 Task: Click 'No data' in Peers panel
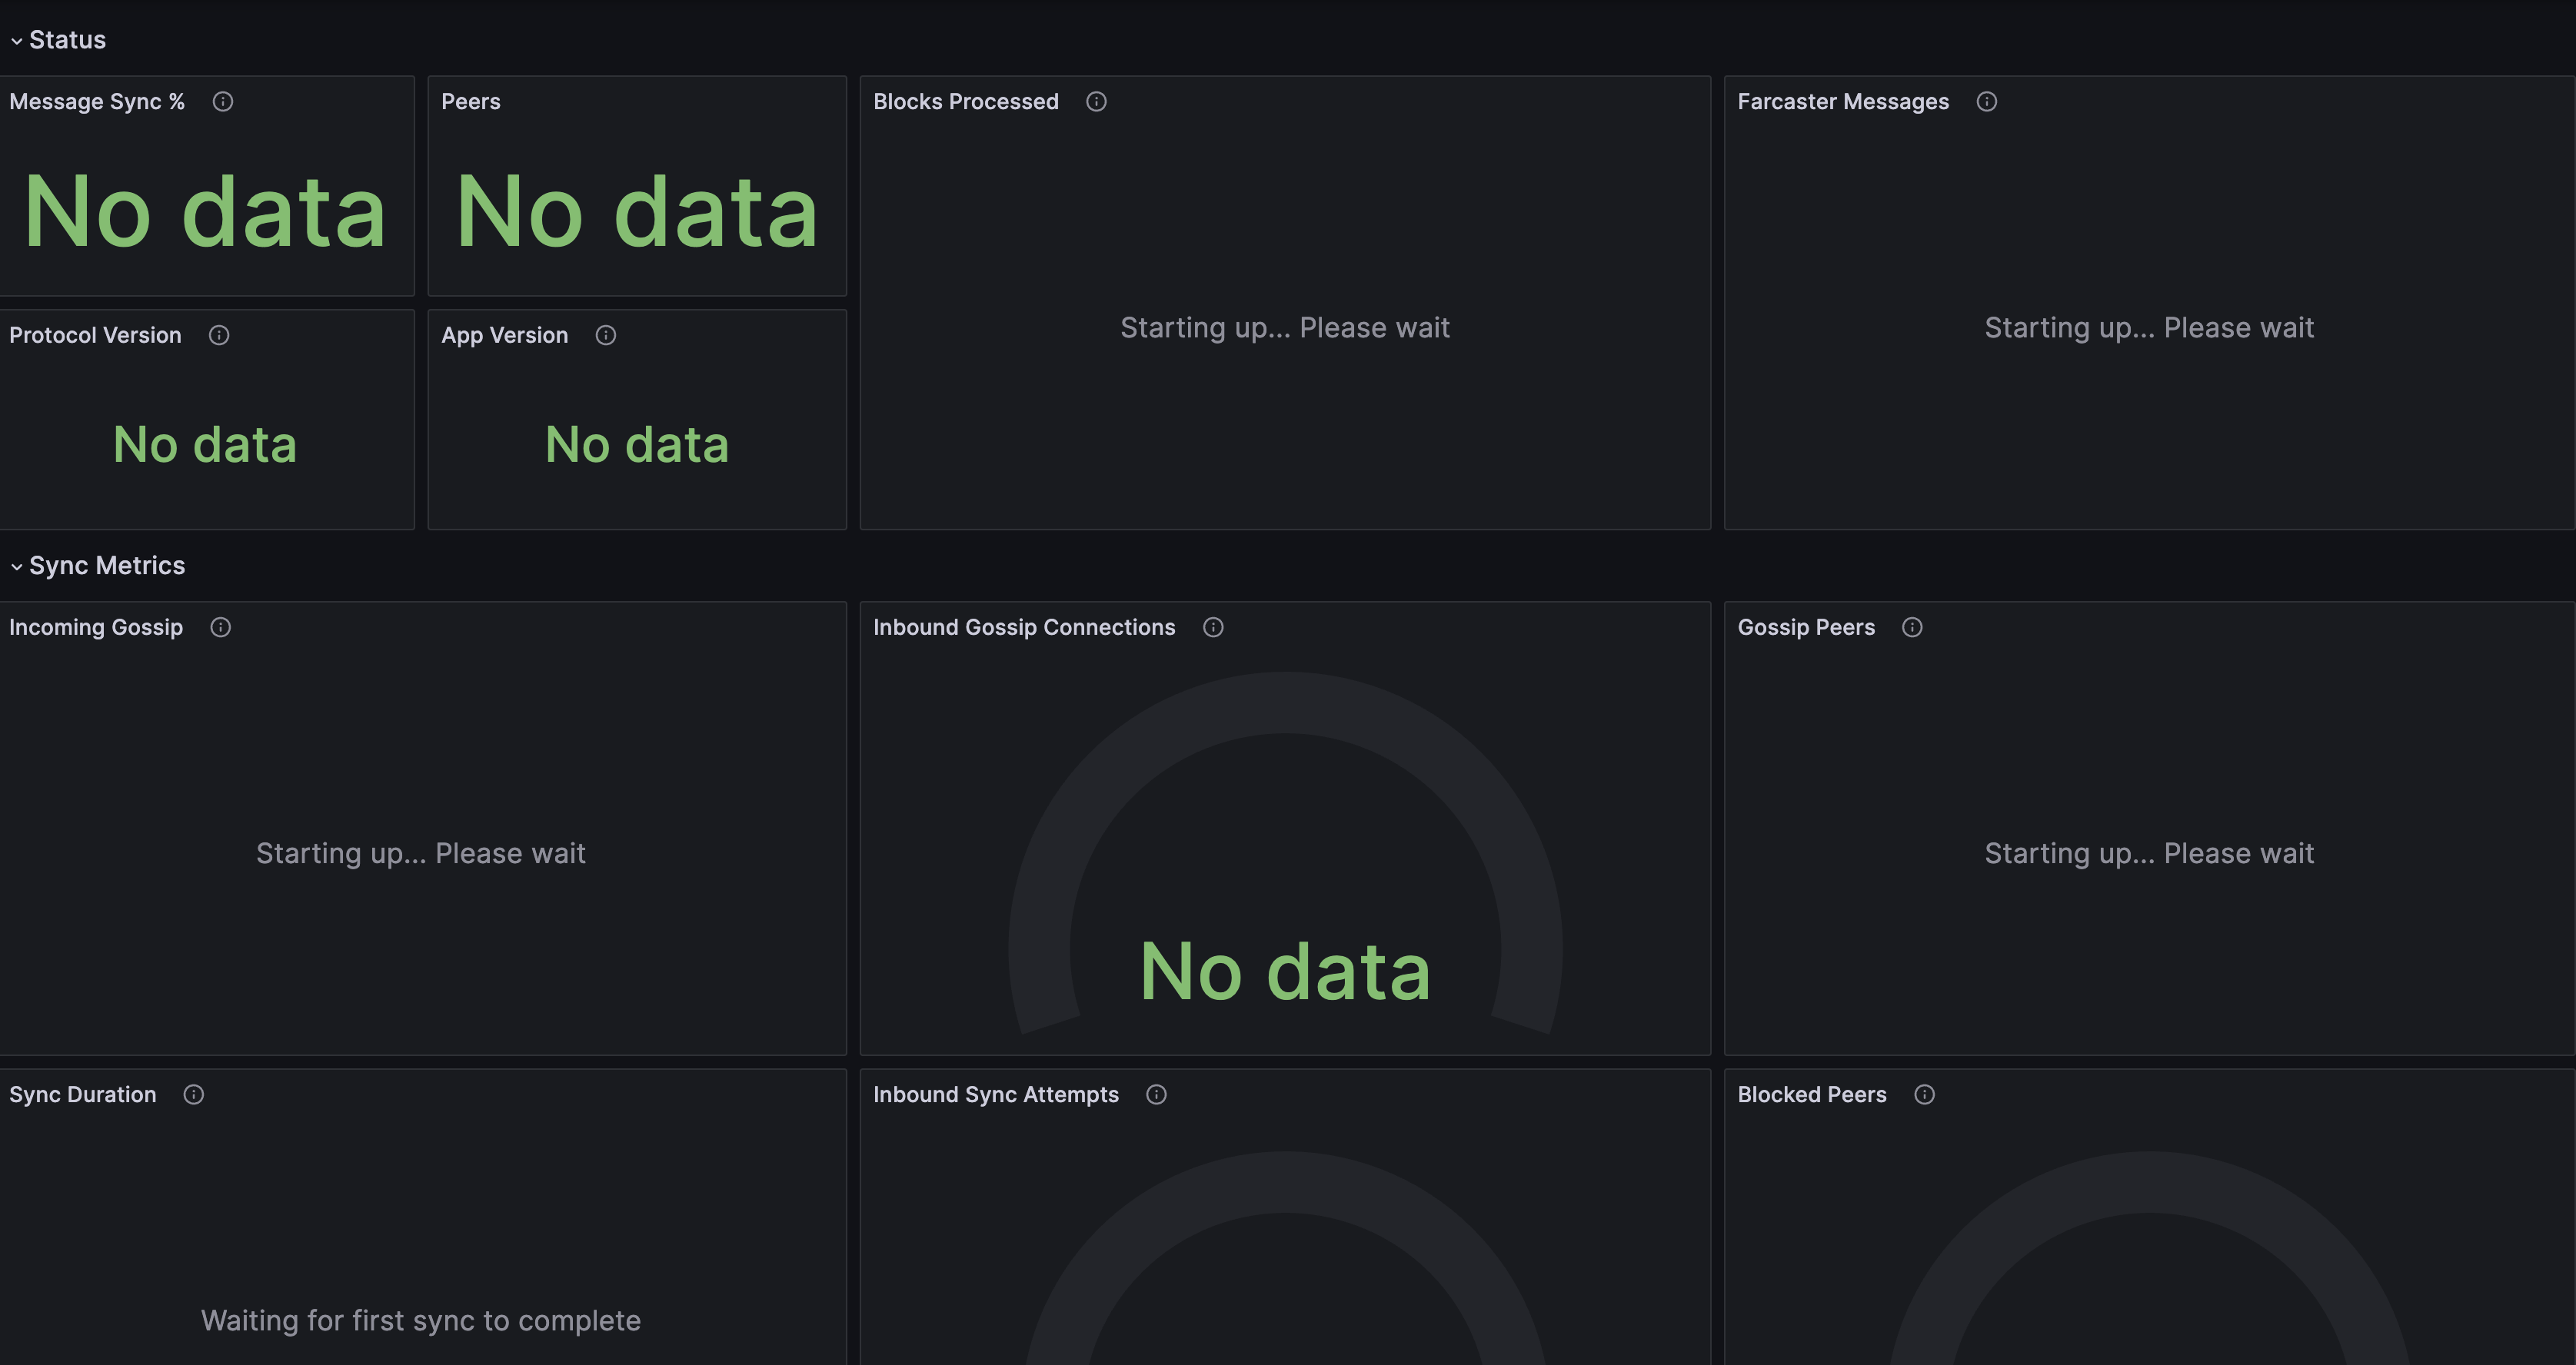tap(637, 211)
